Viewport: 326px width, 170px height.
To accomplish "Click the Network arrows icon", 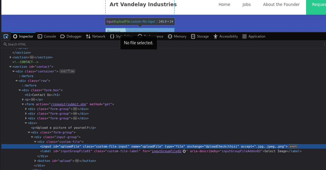I will [x=88, y=37].
